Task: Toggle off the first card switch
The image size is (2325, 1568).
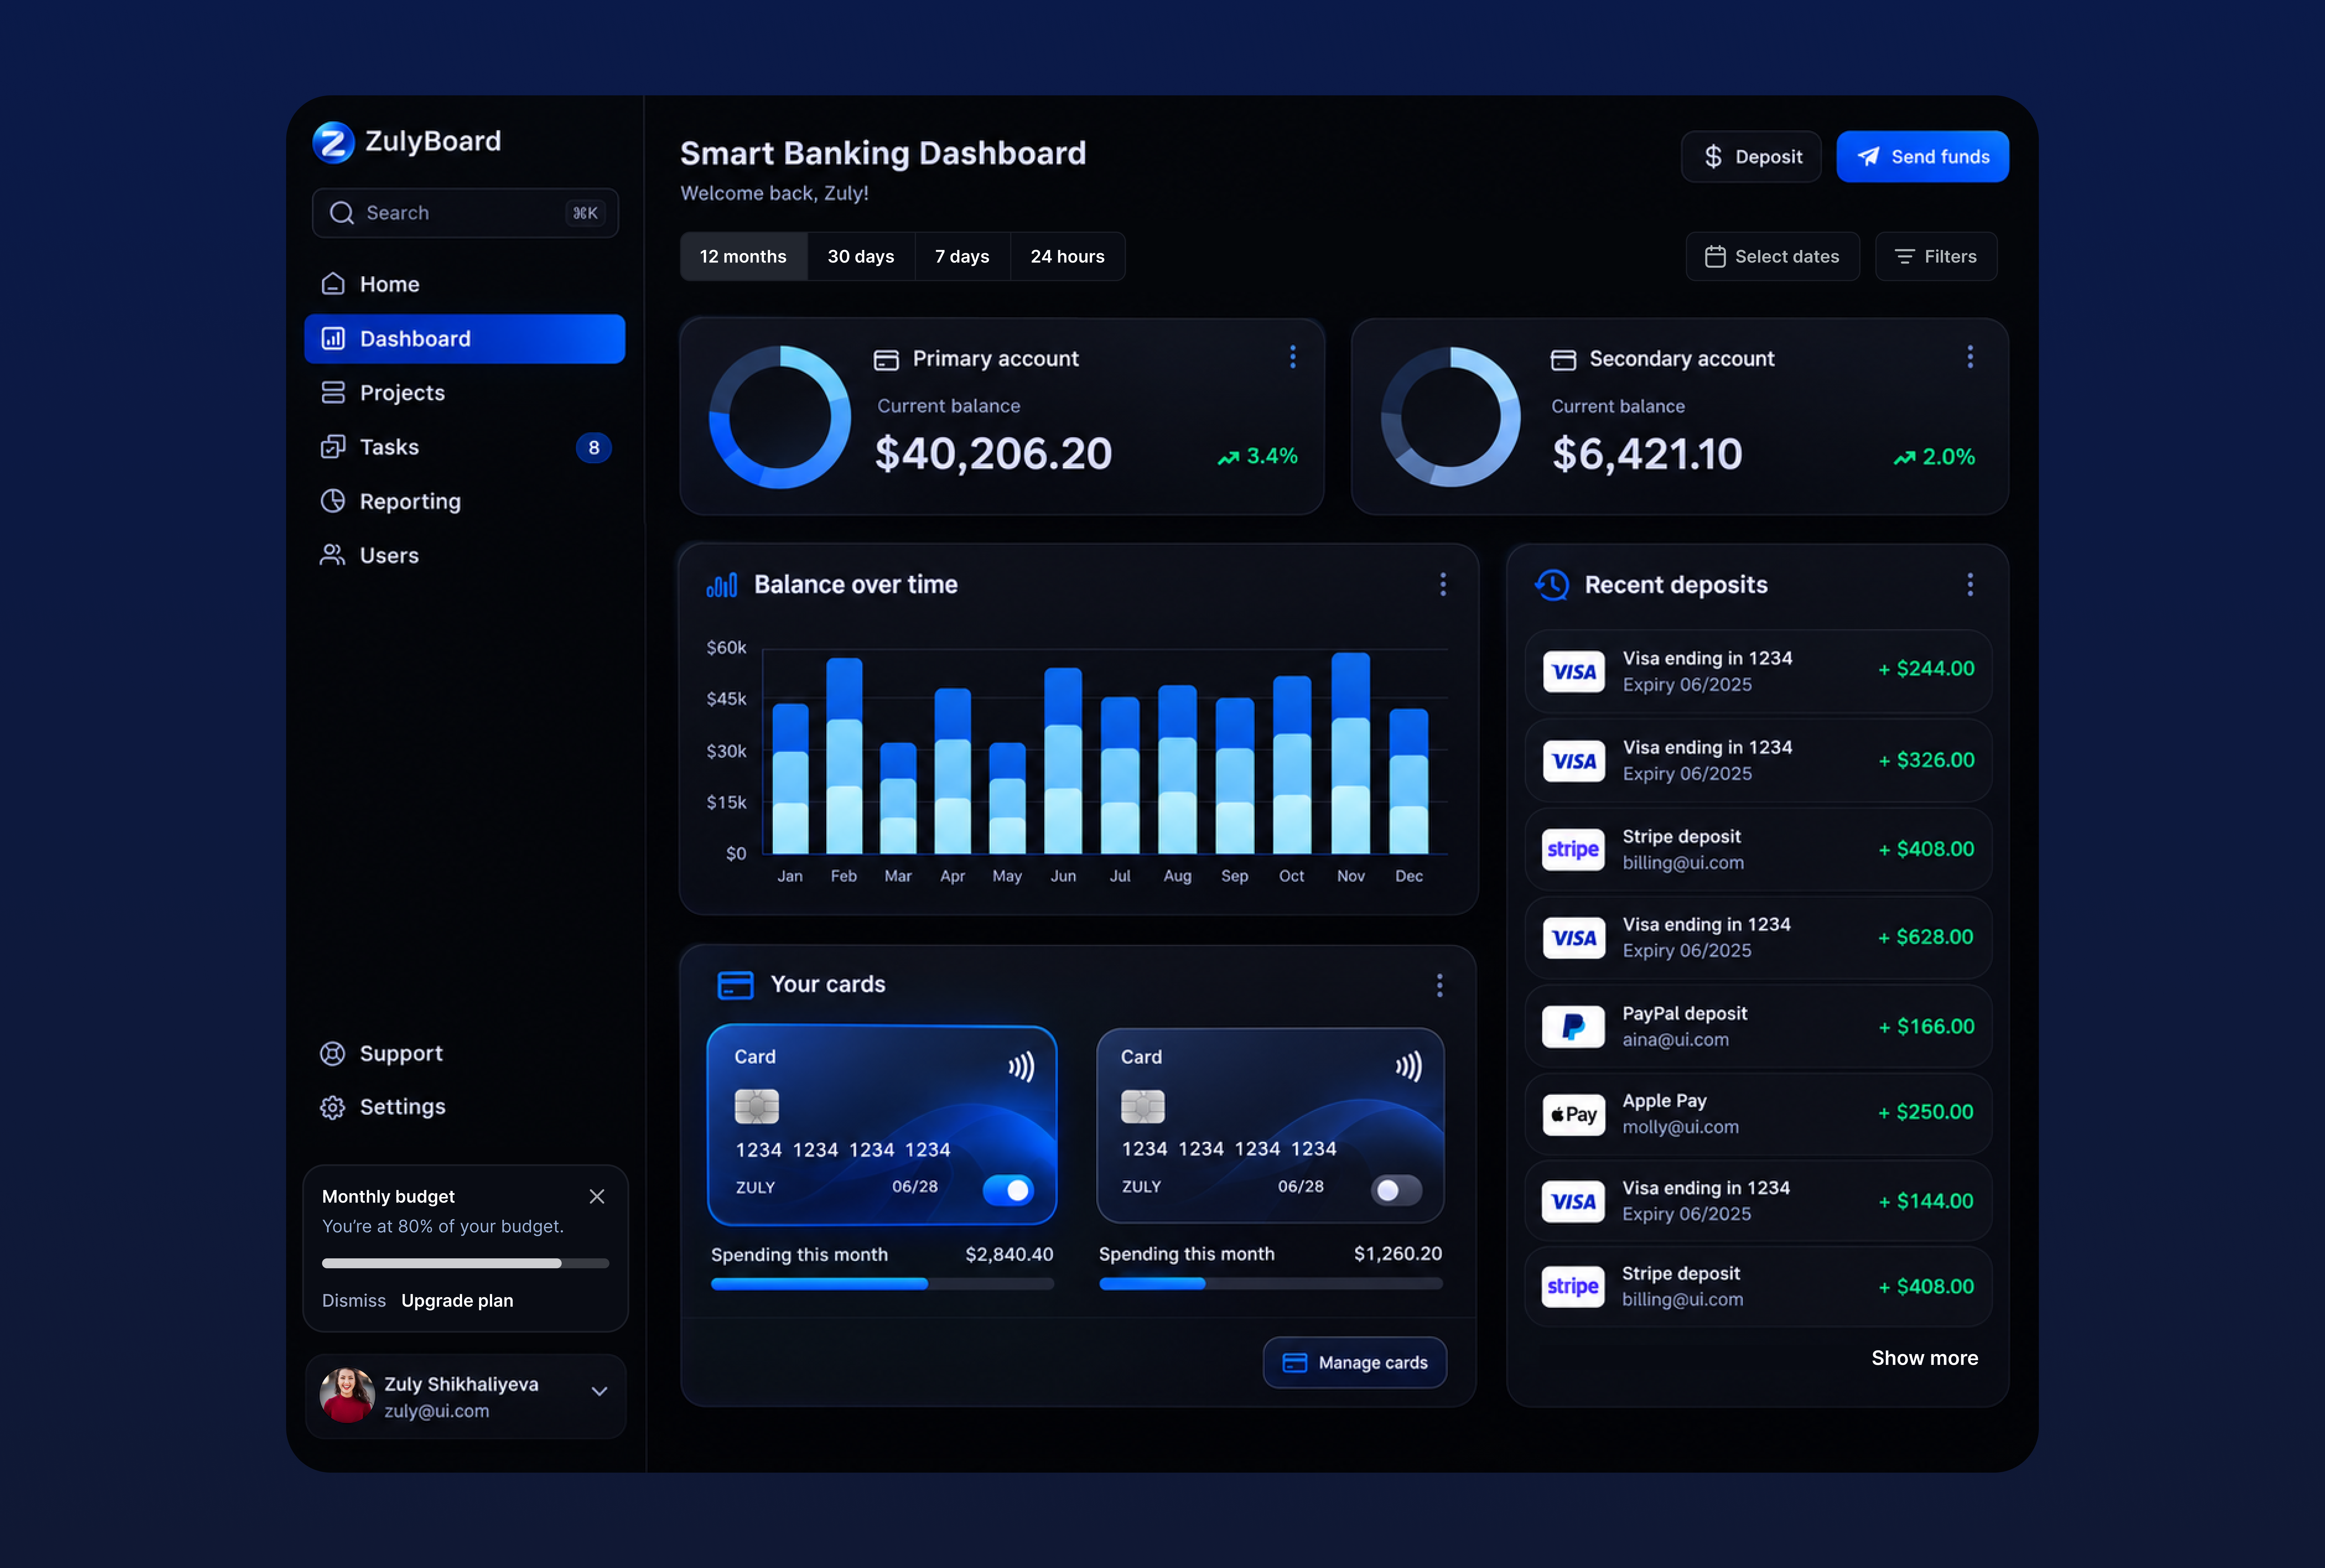Action: tap(1008, 1190)
